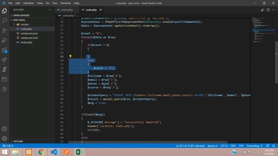Open the Accounts icon in activity bar
The height and width of the screenshot is (156, 278).
[x=4, y=129]
